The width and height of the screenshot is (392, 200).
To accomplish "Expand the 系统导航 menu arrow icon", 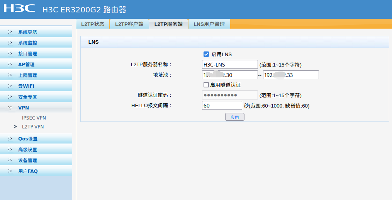I will coord(10,32).
